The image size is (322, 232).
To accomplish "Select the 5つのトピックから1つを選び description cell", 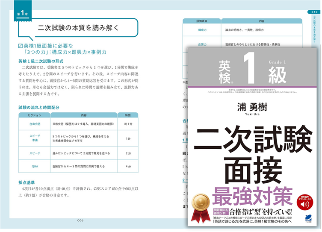I will tap(84, 138).
